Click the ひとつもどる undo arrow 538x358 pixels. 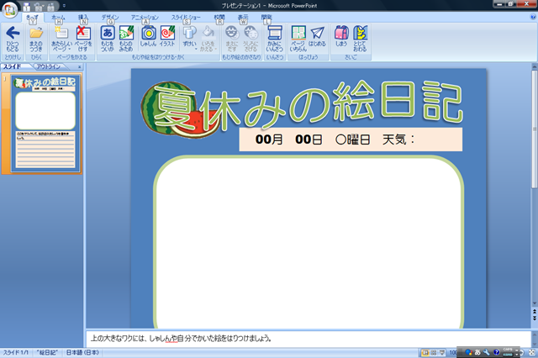pyautogui.click(x=13, y=39)
